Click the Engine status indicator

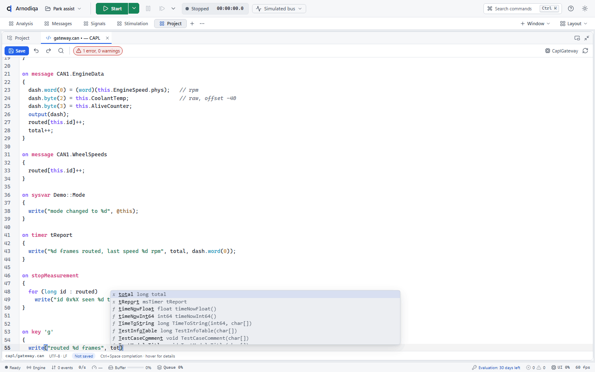[36, 367]
